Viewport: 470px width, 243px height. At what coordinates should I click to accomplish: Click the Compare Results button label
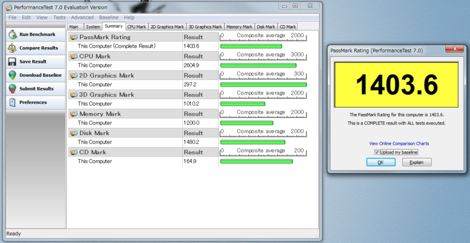(x=39, y=48)
